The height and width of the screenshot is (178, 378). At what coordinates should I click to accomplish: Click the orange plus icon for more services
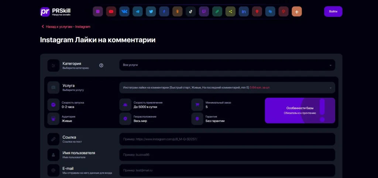tap(297, 11)
